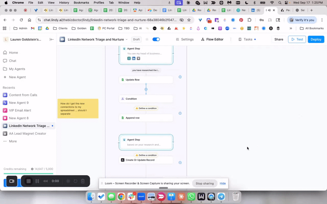Select the Condition node in flow

(x=146, y=99)
